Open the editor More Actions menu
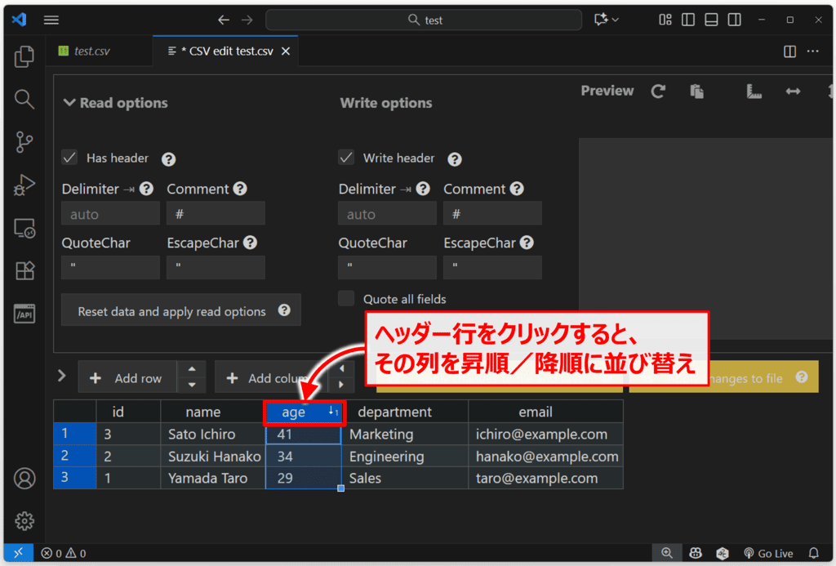This screenshot has height=566, width=836. 812,51
